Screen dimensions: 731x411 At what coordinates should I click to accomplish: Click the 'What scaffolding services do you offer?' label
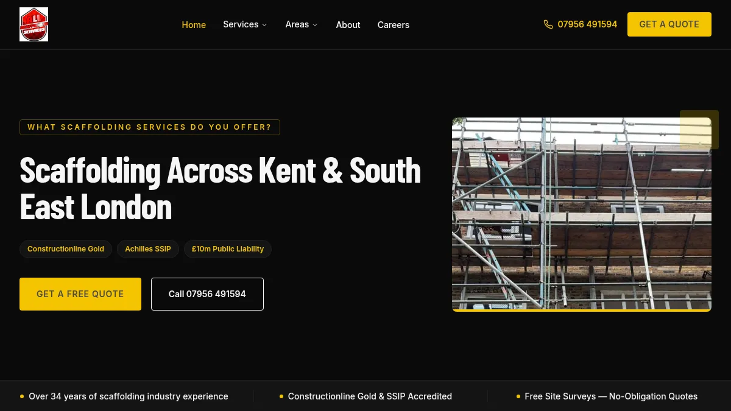point(150,127)
